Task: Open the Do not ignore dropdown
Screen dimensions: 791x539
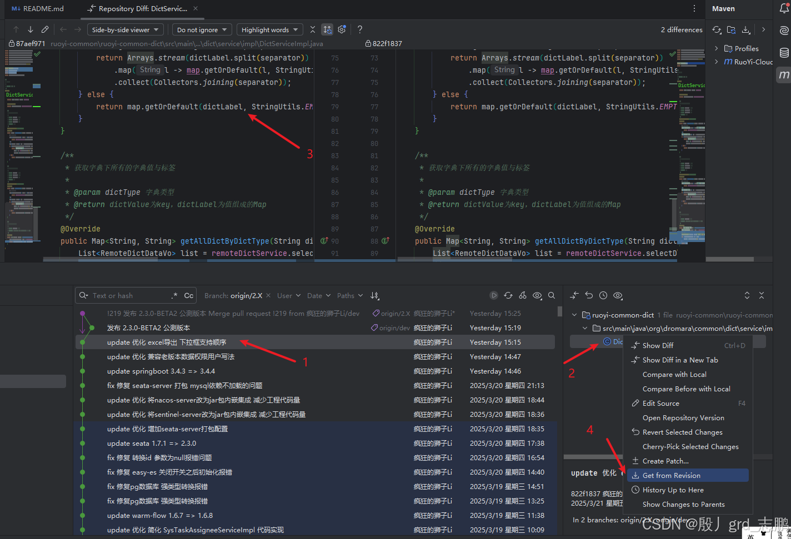Action: tap(202, 29)
